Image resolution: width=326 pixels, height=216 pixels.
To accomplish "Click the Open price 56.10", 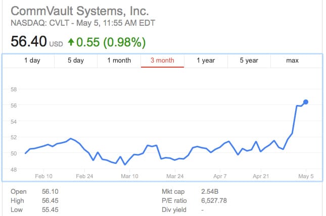I will [50, 191].
